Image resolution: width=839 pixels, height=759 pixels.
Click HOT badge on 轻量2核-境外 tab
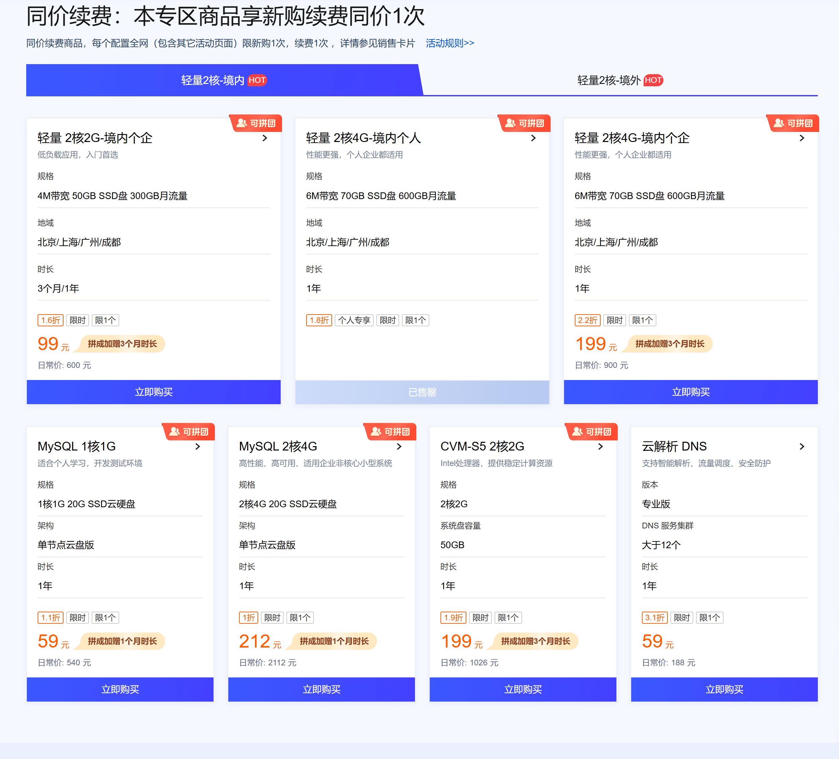click(x=653, y=80)
